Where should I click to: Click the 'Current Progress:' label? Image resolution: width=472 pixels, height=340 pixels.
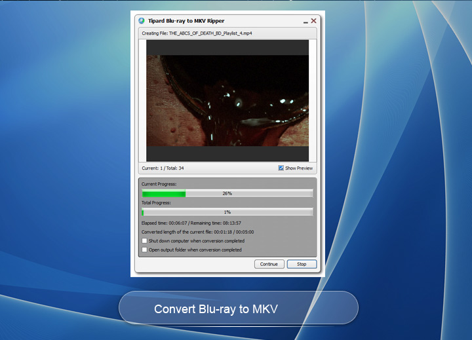159,184
